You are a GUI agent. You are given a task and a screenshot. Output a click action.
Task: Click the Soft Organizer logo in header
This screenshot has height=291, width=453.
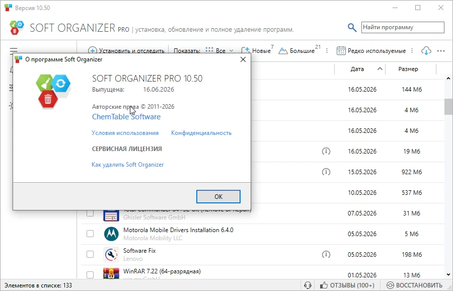[x=17, y=28]
